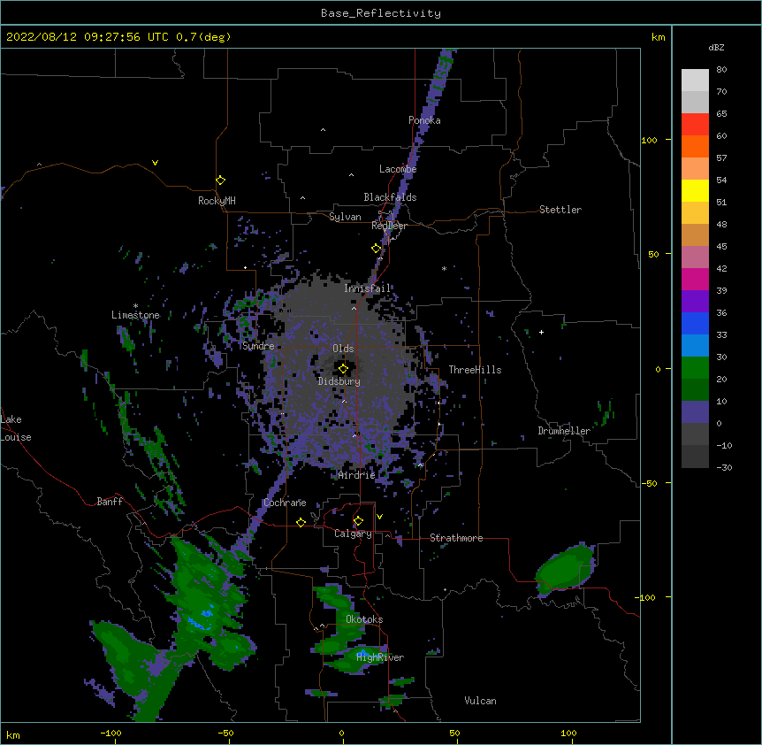Click the white asterisk above Limestone
This screenshot has width=762, height=745.
tap(135, 306)
